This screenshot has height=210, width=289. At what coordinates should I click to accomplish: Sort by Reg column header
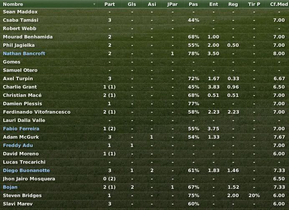[233, 4]
